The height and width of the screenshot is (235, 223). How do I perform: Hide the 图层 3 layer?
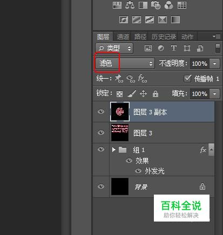click(101, 133)
